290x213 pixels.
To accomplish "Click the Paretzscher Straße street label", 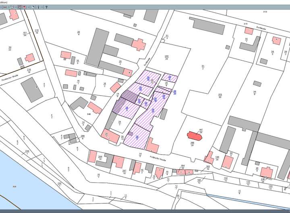I will click(10, 74).
